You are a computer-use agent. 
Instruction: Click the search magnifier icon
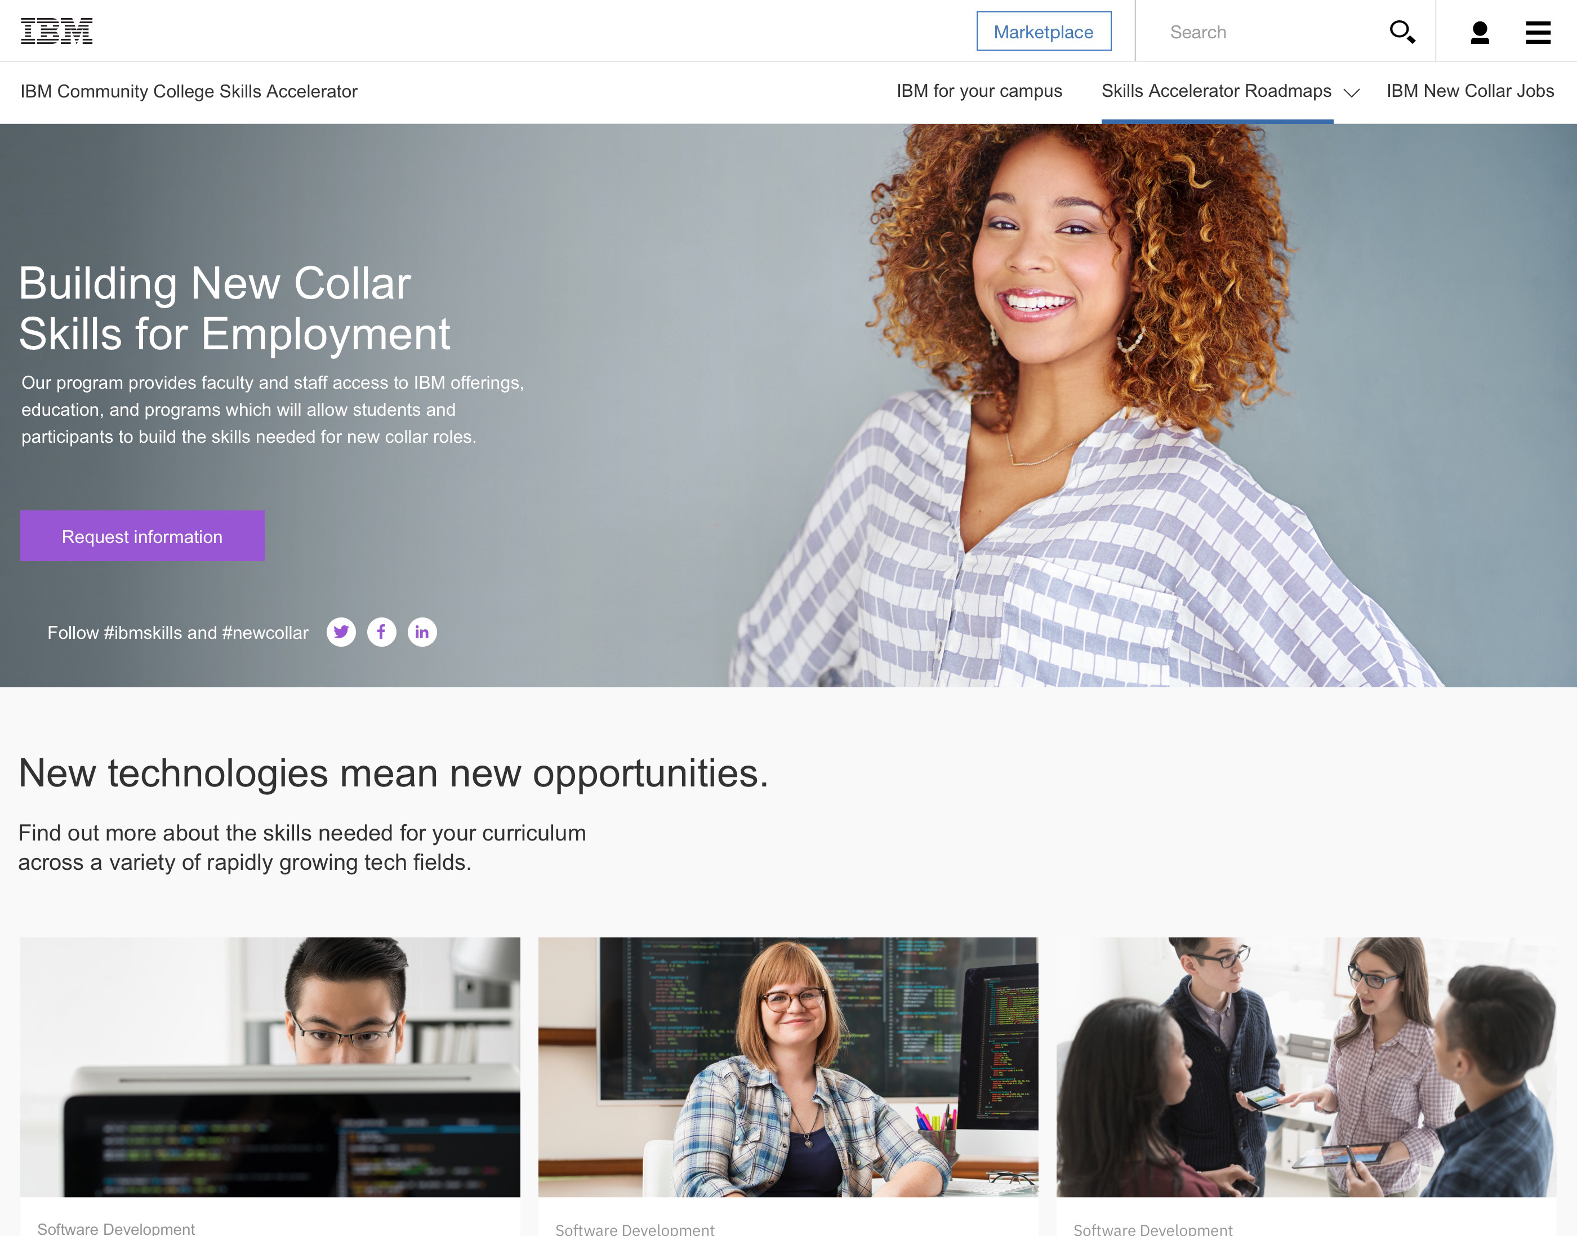click(x=1402, y=32)
